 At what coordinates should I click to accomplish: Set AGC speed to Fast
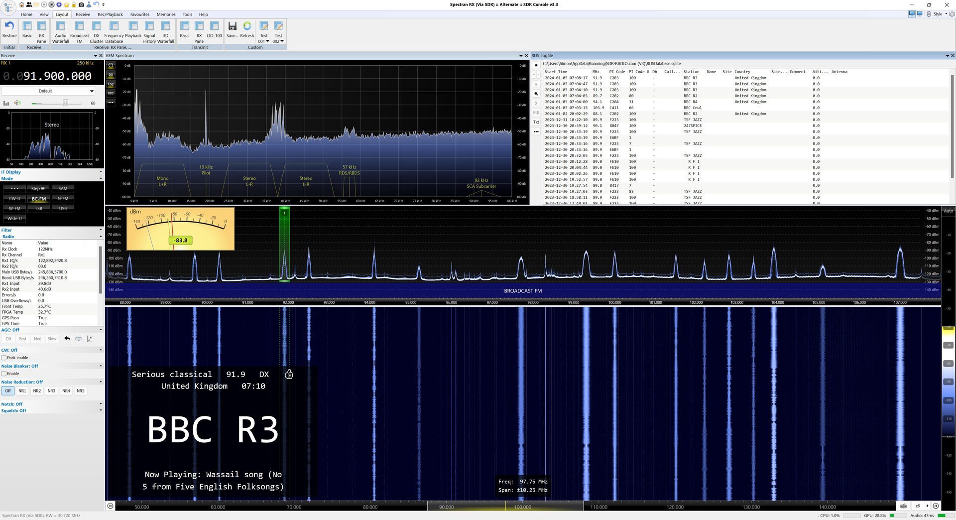pos(23,339)
